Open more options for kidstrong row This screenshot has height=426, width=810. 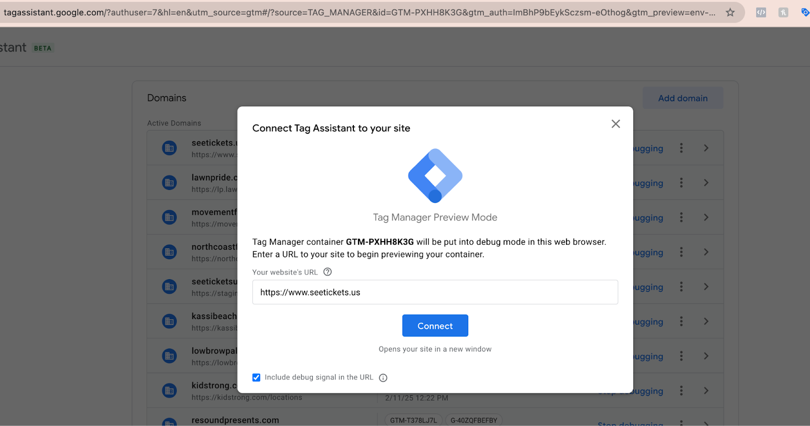pos(681,391)
